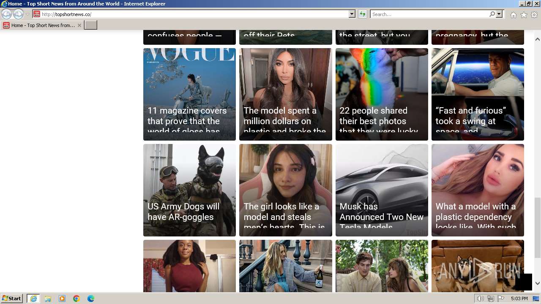Open the 11 magazine covers Vogue article
541x304 pixels.
click(189, 94)
